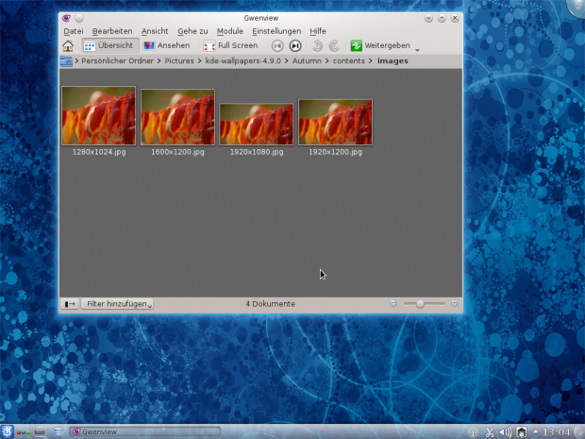
Task: Click the Home start page icon
Action: click(x=68, y=45)
